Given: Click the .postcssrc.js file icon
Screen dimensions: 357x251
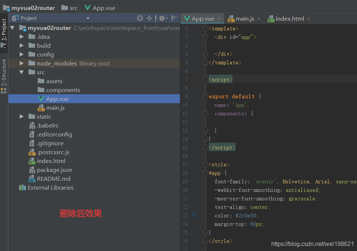Looking at the screenshot, I should coord(32,152).
